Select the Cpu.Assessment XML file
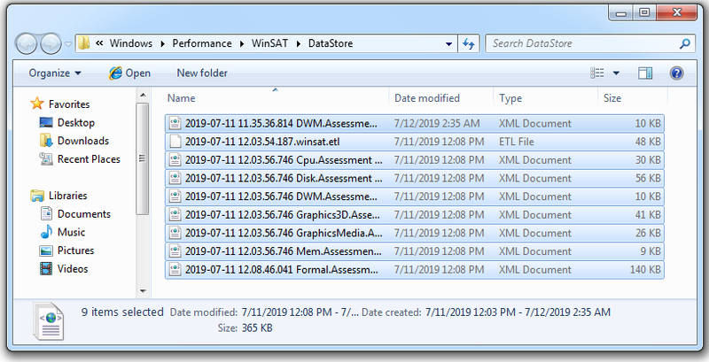 (x=415, y=160)
